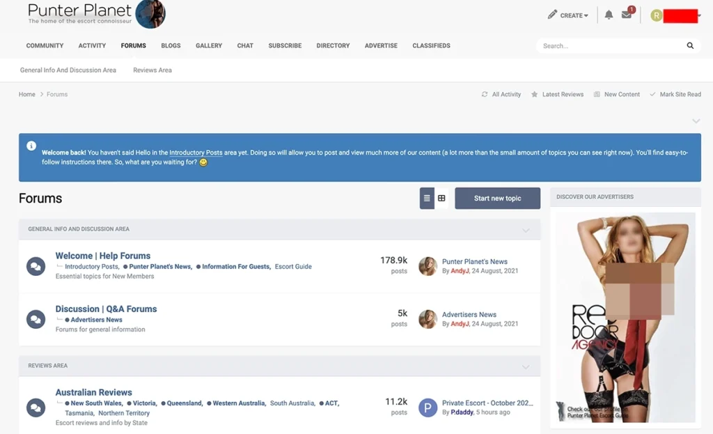Open Punter Planet's News last post title
The image size is (713, 434).
[475, 261]
